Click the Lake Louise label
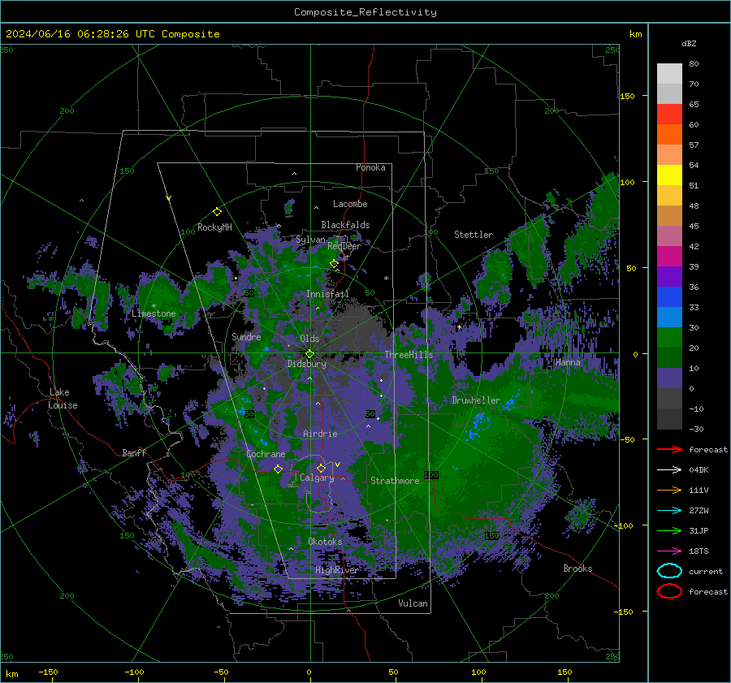 point(63,399)
